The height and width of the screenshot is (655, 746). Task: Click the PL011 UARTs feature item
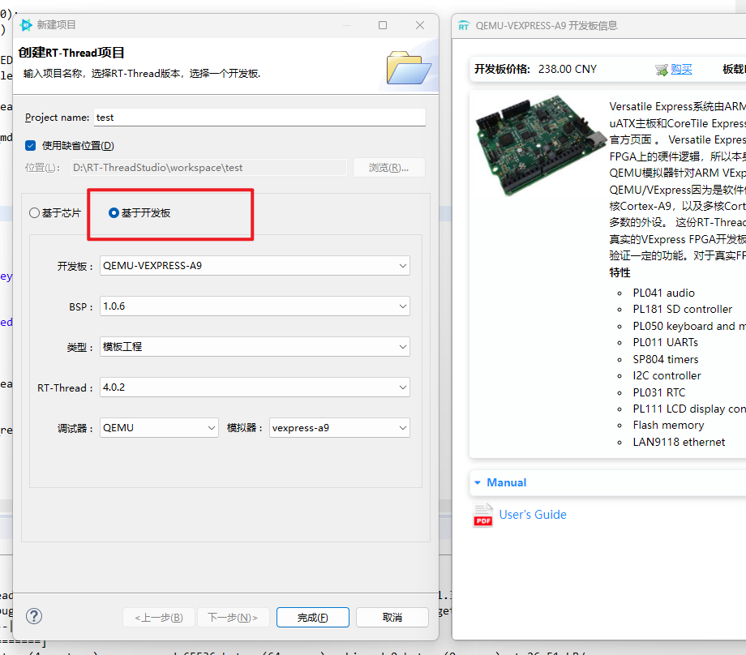coord(665,342)
